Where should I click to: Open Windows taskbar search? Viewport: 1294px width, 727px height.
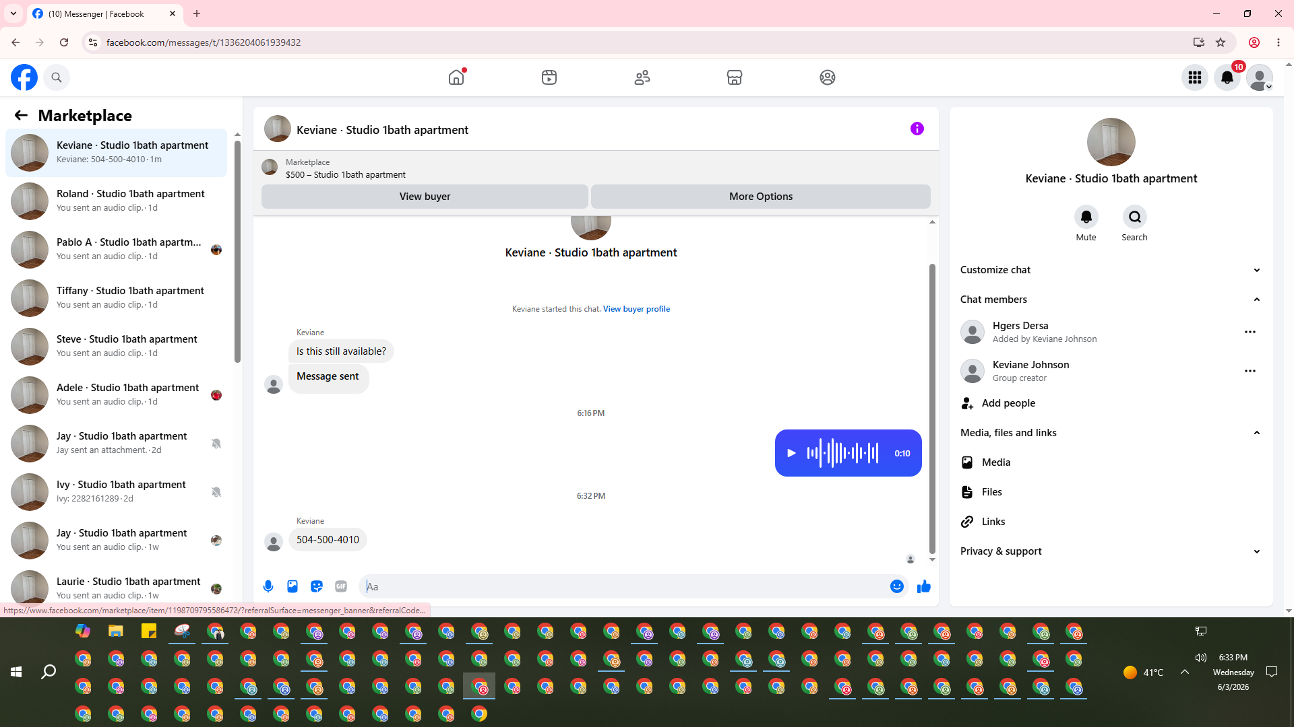49,672
